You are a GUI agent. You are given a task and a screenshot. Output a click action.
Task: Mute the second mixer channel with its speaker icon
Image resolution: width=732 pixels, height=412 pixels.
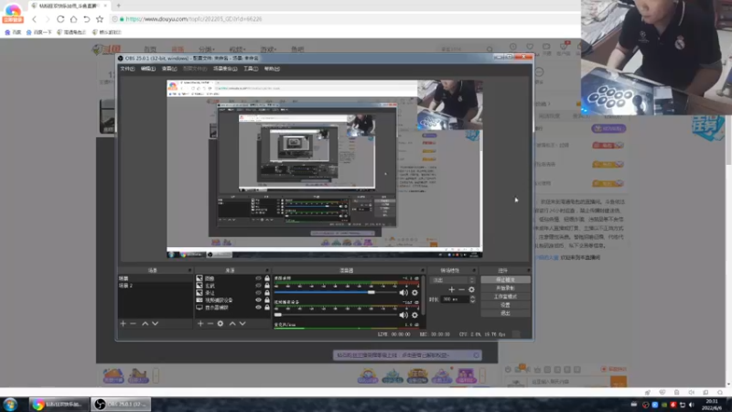(x=404, y=315)
